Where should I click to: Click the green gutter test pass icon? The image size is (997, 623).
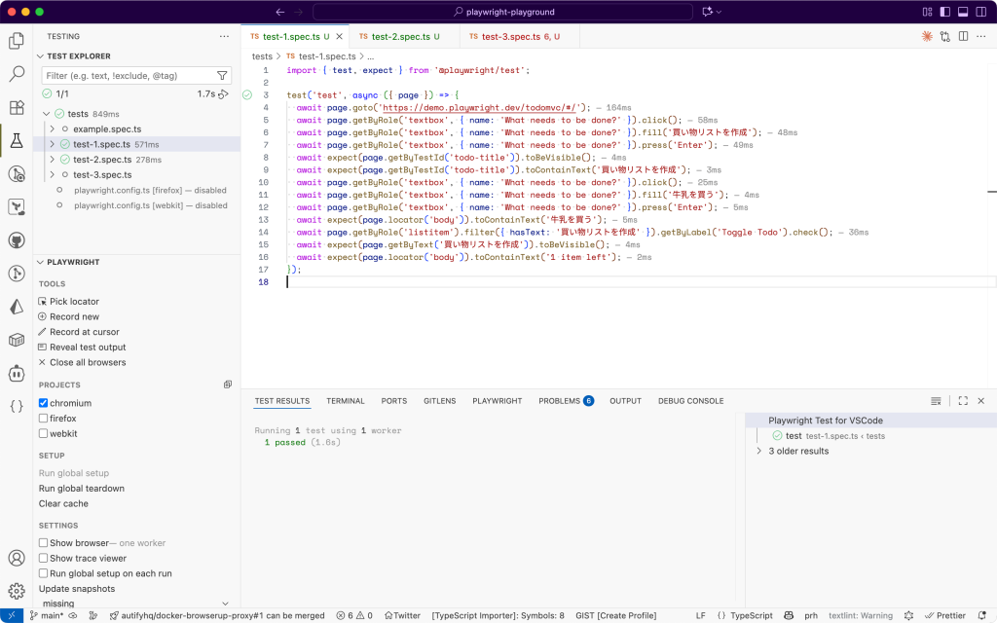pyautogui.click(x=247, y=95)
